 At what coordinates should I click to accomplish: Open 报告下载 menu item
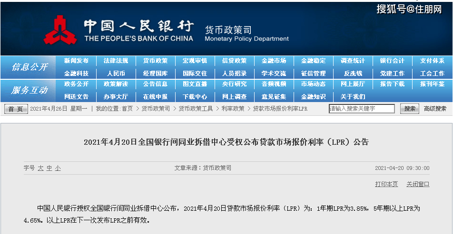coord(392,84)
